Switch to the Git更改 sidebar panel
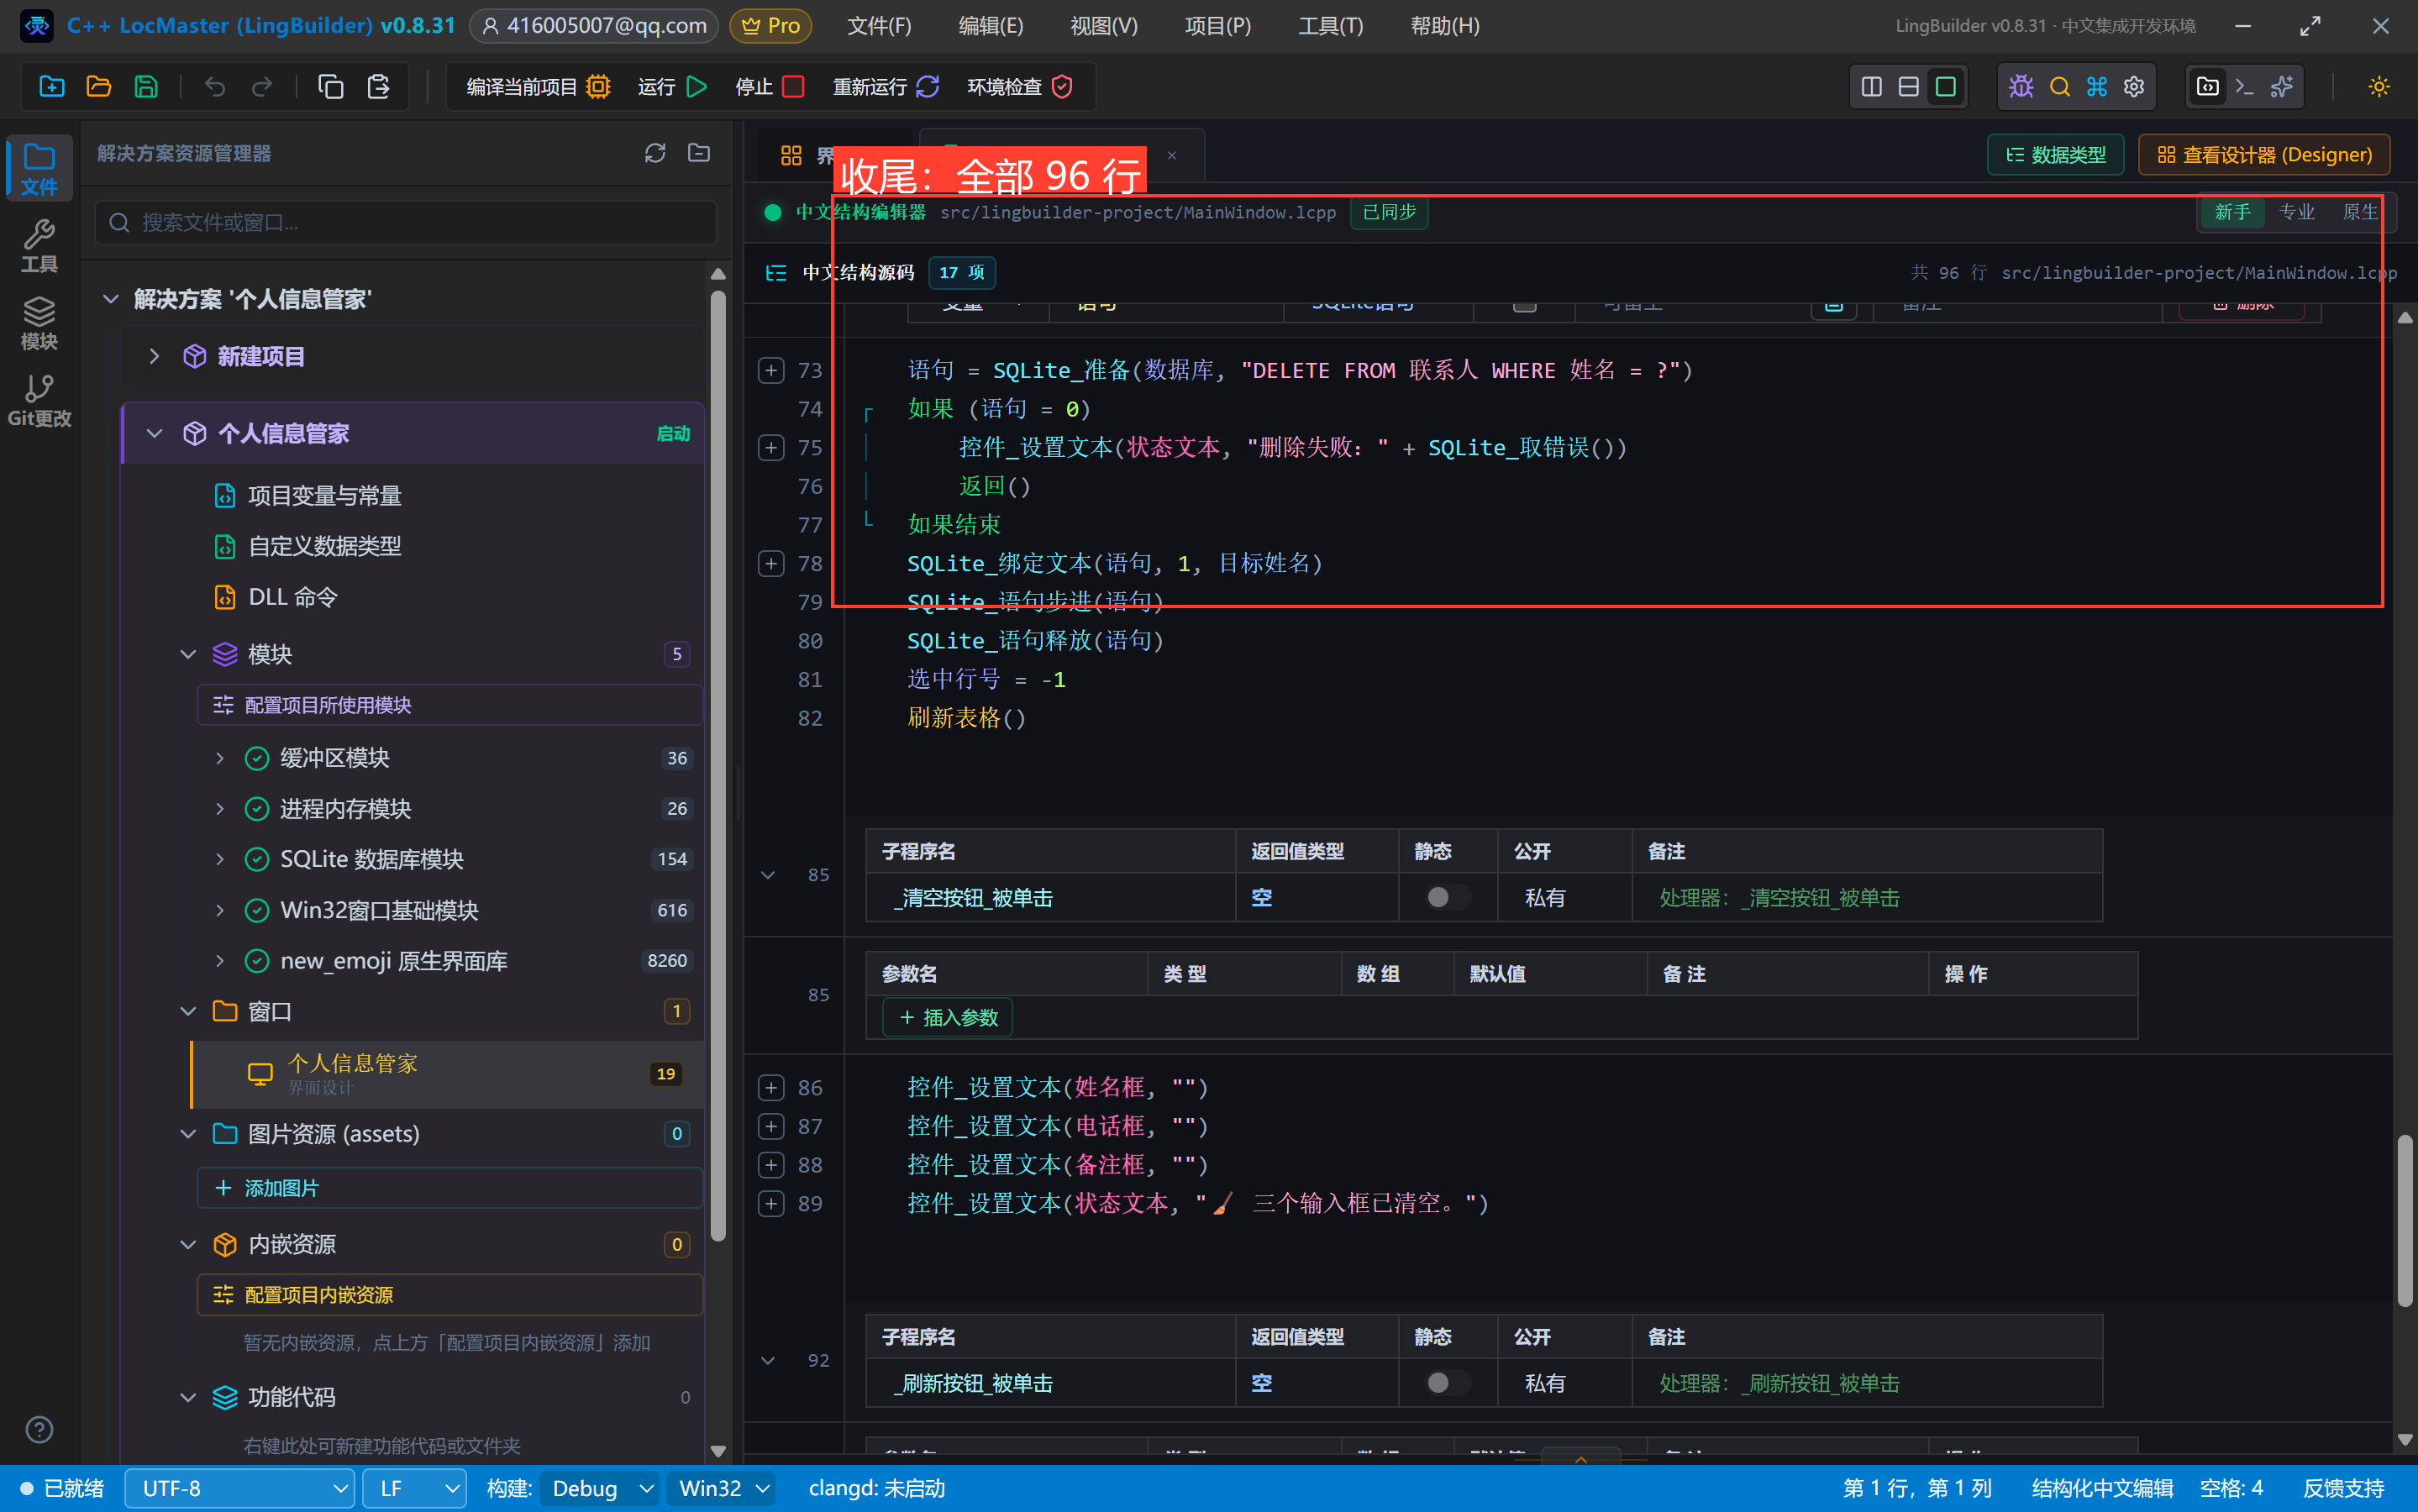This screenshot has height=1512, width=2418. [39, 400]
